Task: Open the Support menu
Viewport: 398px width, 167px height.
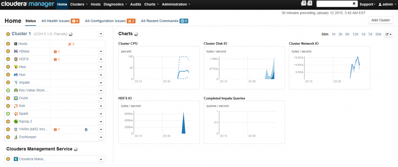Action: (x=368, y=5)
